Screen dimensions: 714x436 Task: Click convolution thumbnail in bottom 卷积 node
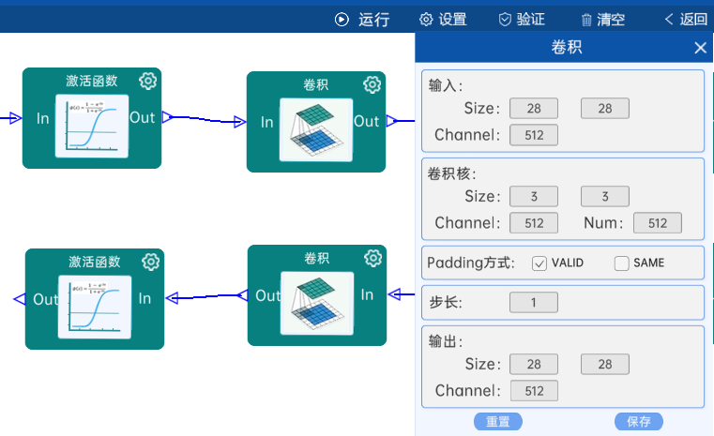(x=317, y=303)
